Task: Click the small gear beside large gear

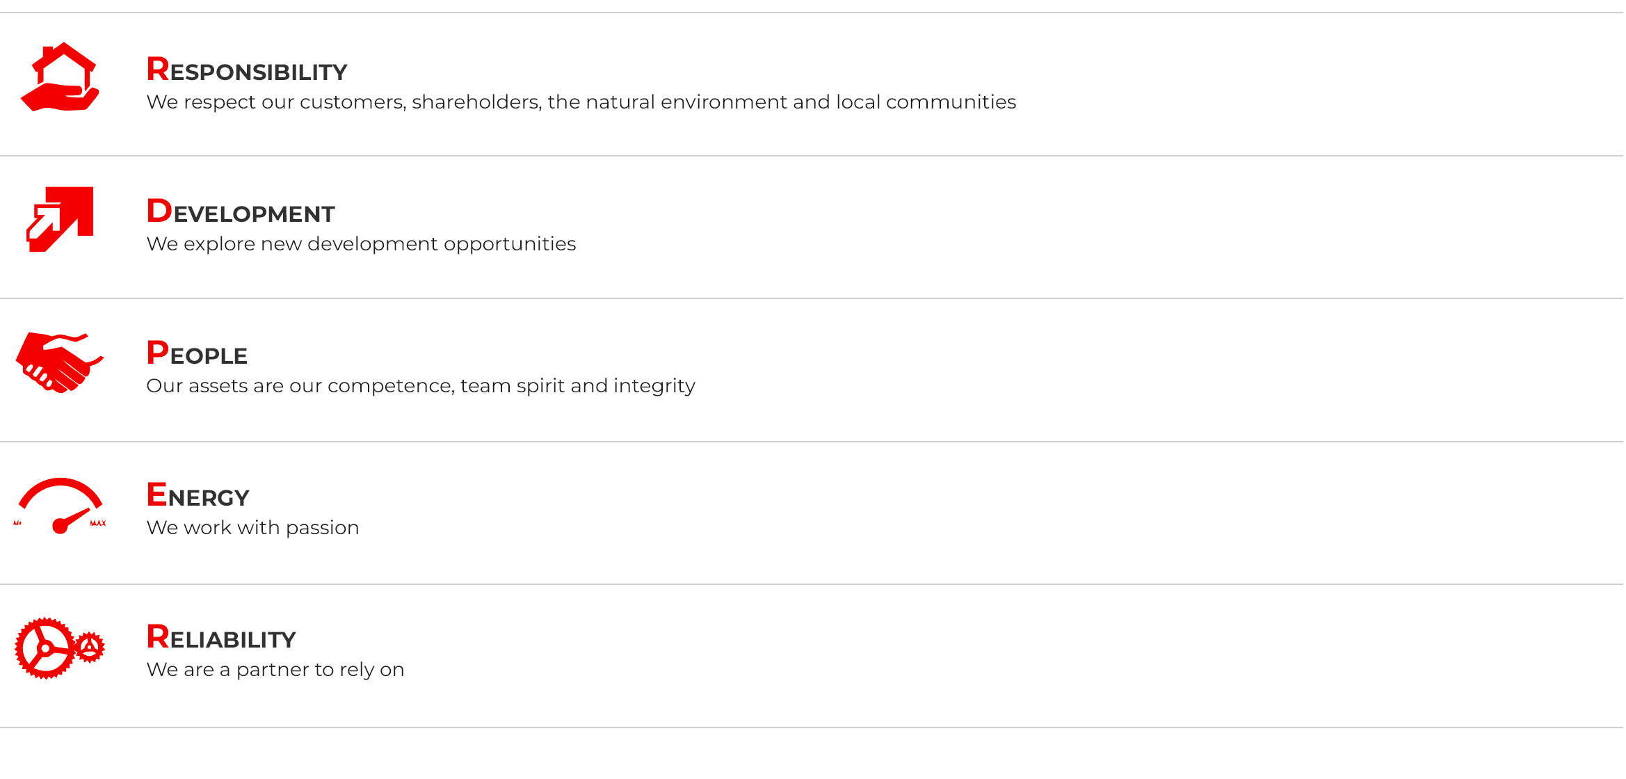Action: point(89,648)
